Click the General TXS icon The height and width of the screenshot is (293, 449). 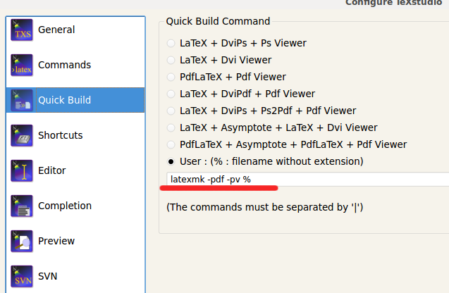[22, 30]
